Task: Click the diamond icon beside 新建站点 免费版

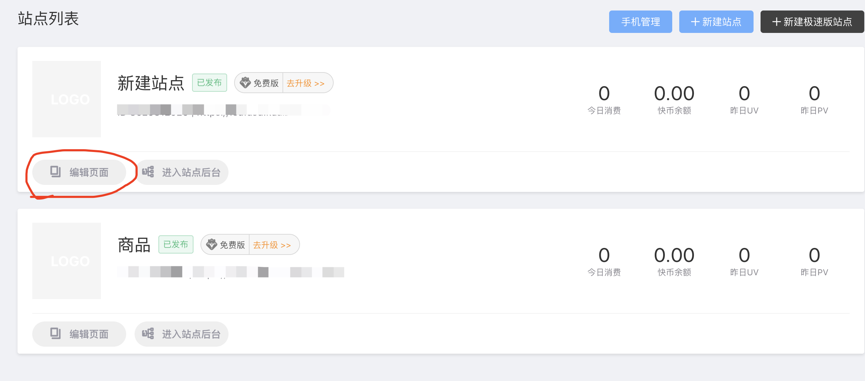Action: click(x=245, y=83)
